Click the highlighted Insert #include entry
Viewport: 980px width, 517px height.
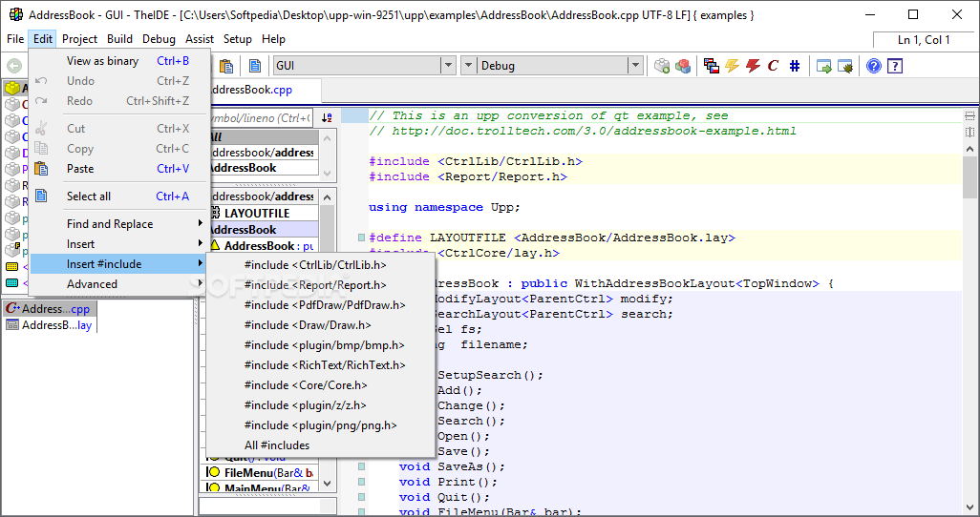pos(118,264)
